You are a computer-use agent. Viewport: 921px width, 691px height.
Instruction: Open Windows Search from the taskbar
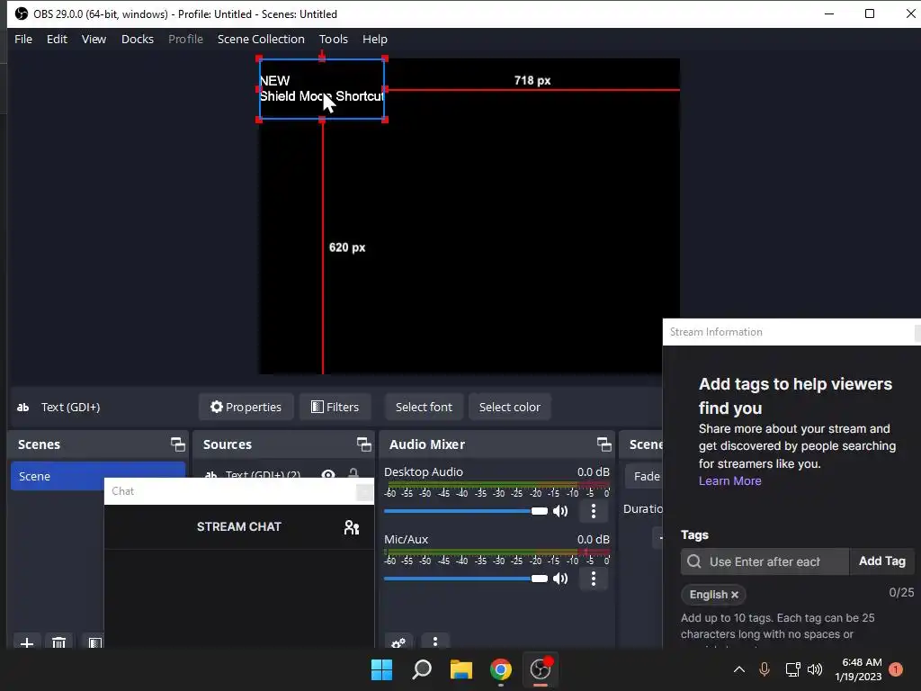(422, 669)
